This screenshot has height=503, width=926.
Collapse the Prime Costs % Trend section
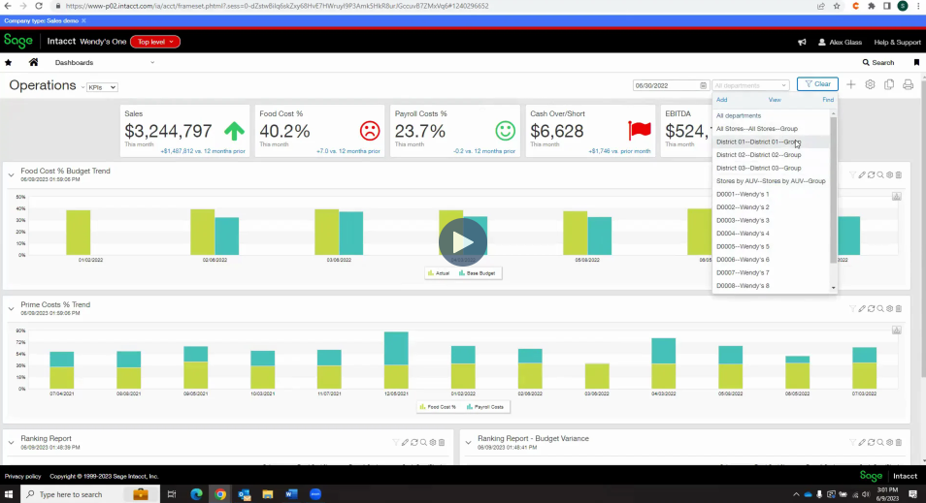click(x=12, y=309)
